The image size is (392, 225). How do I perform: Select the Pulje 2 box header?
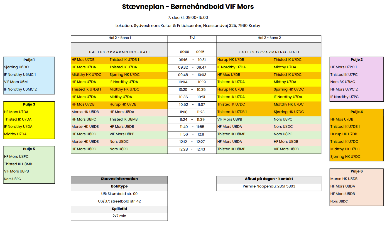[356, 60]
